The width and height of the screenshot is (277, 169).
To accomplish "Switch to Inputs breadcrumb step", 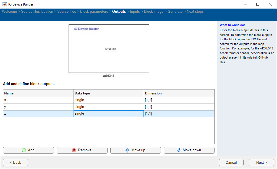I will point(135,12).
